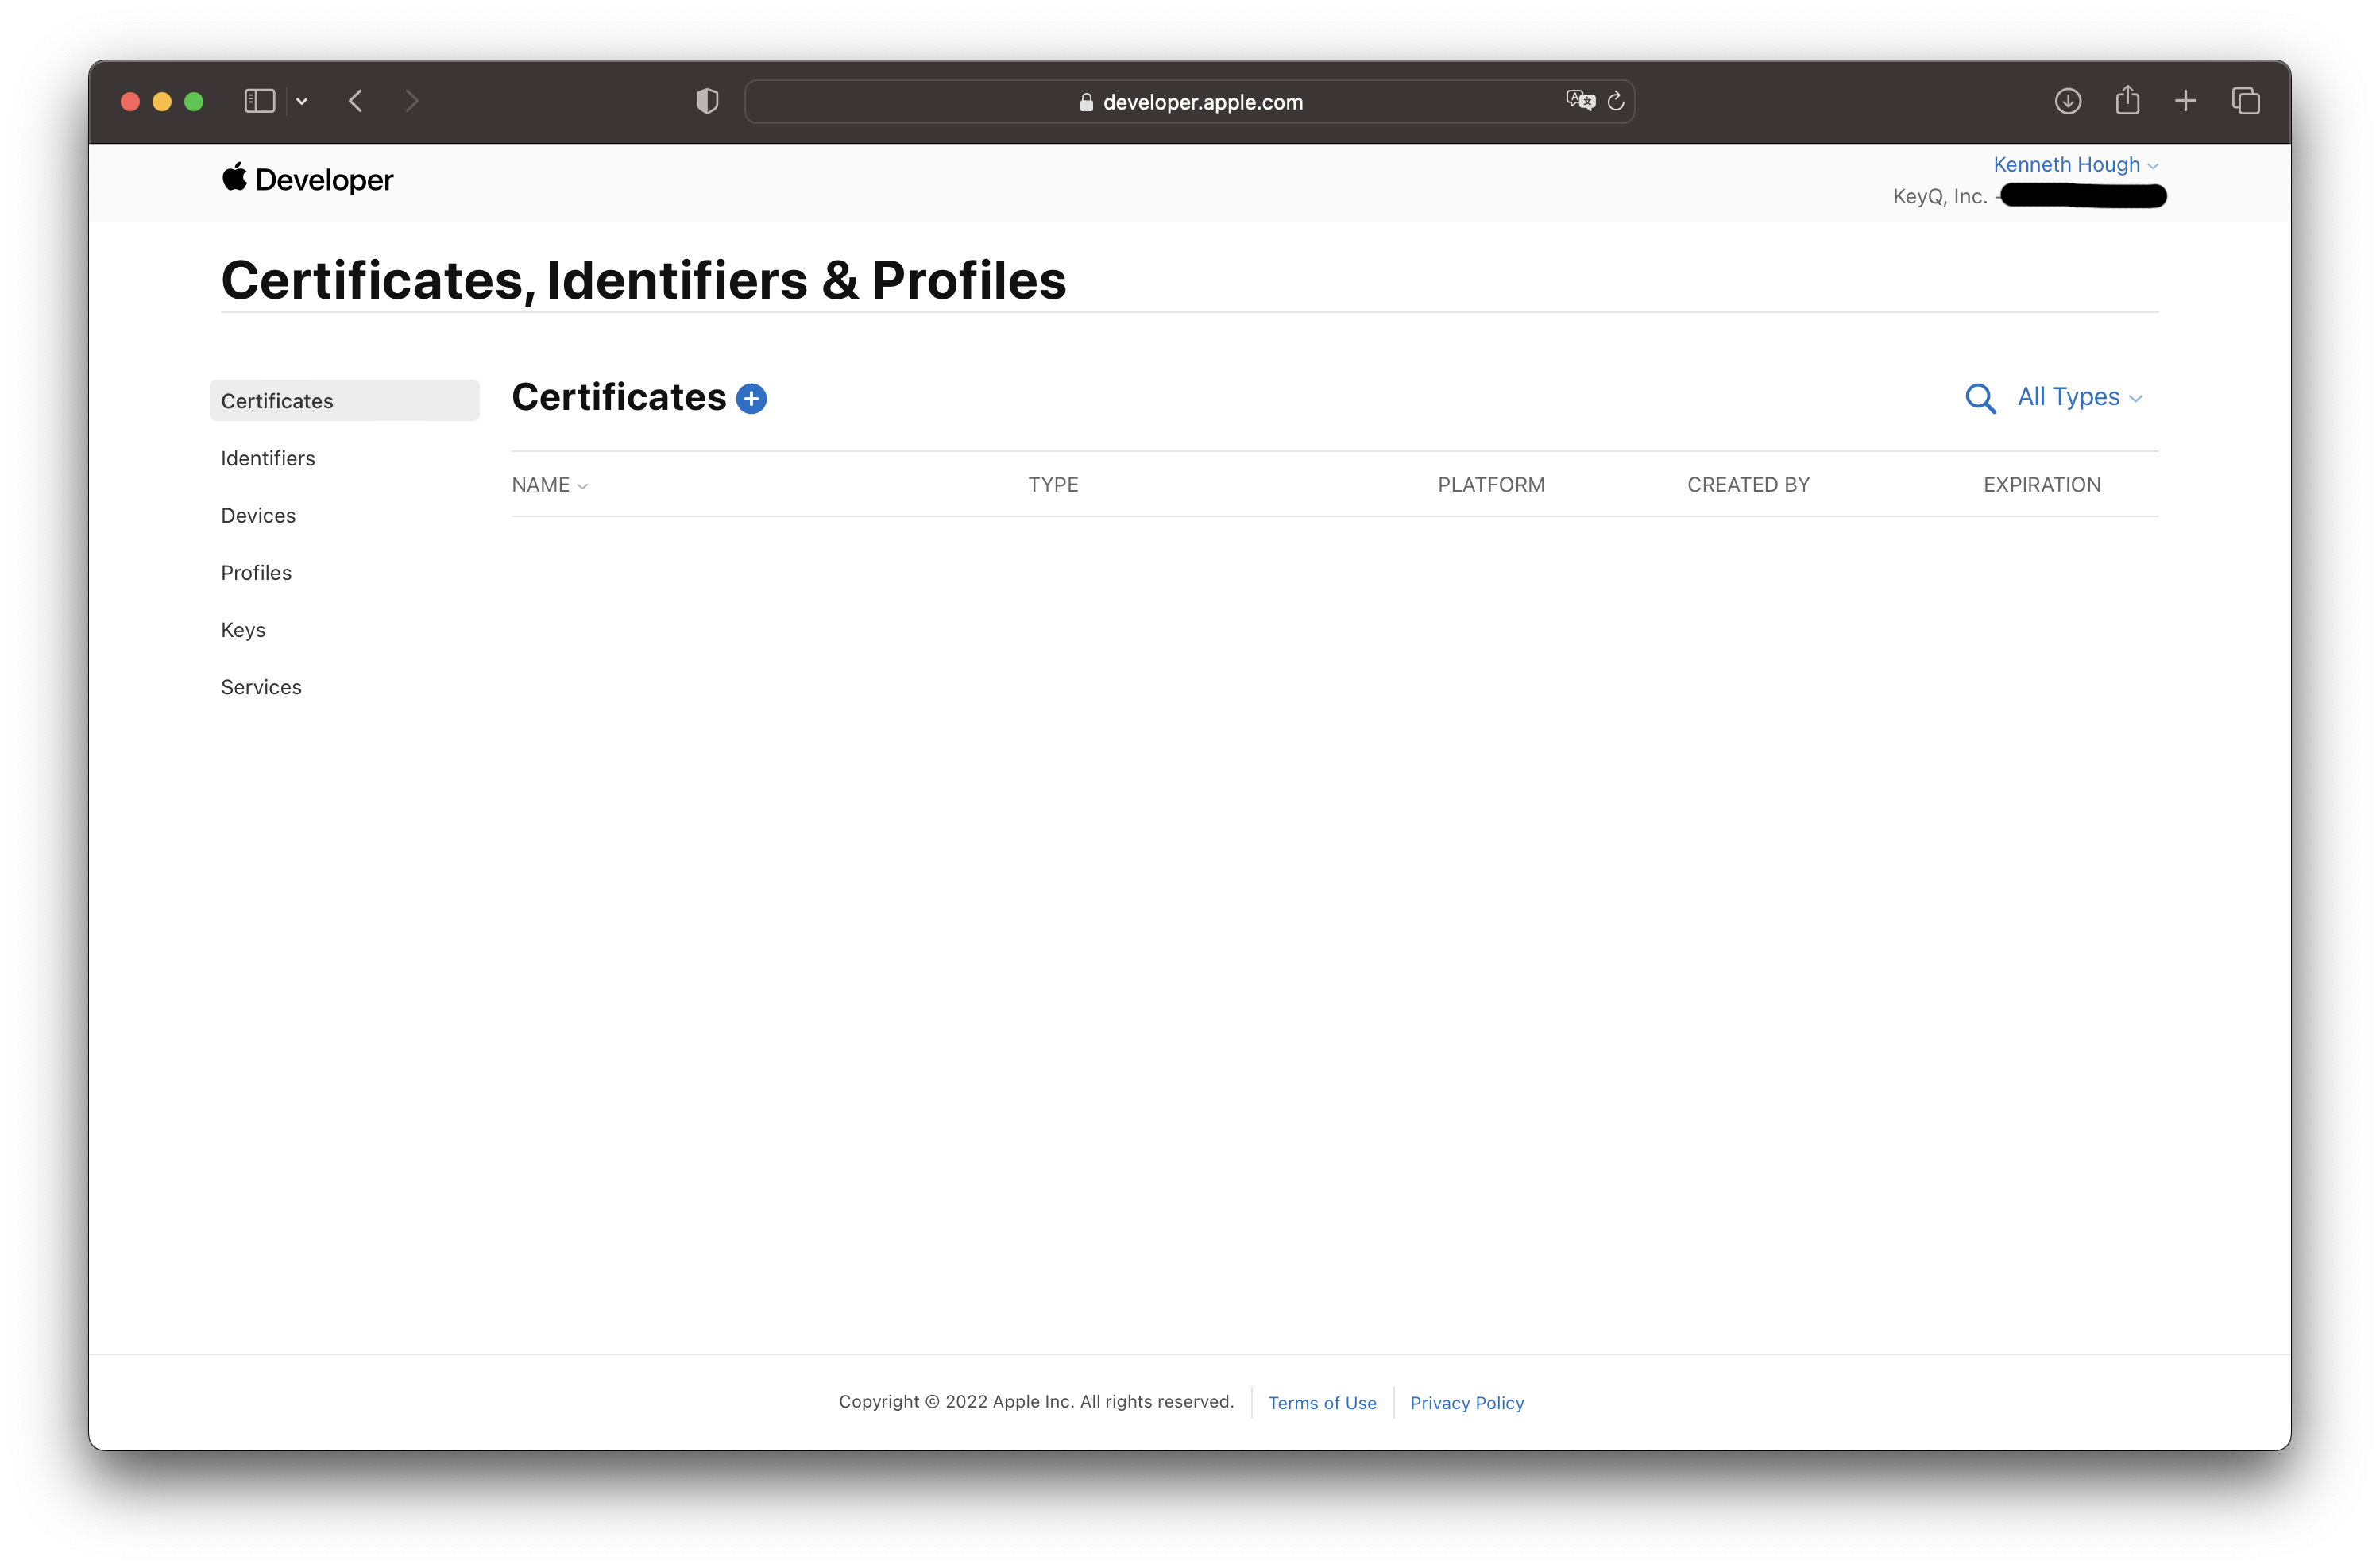This screenshot has width=2380, height=1568.
Task: Open the Identifiers section
Action: 267,457
